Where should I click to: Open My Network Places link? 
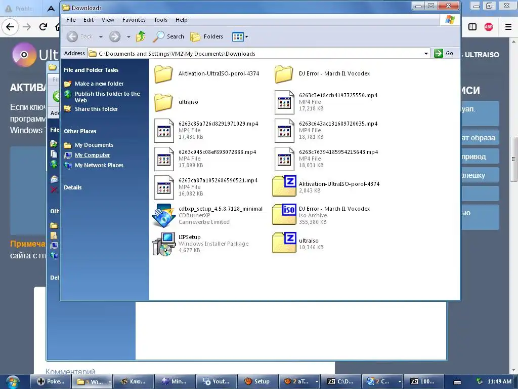[x=99, y=166]
